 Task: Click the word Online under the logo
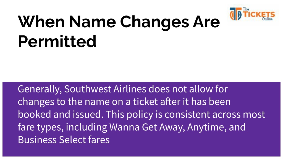(267, 19)
